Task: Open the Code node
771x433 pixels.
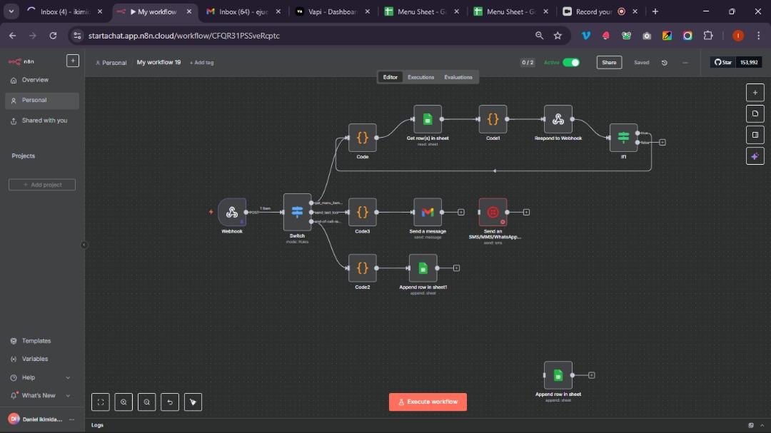Action: tap(363, 138)
